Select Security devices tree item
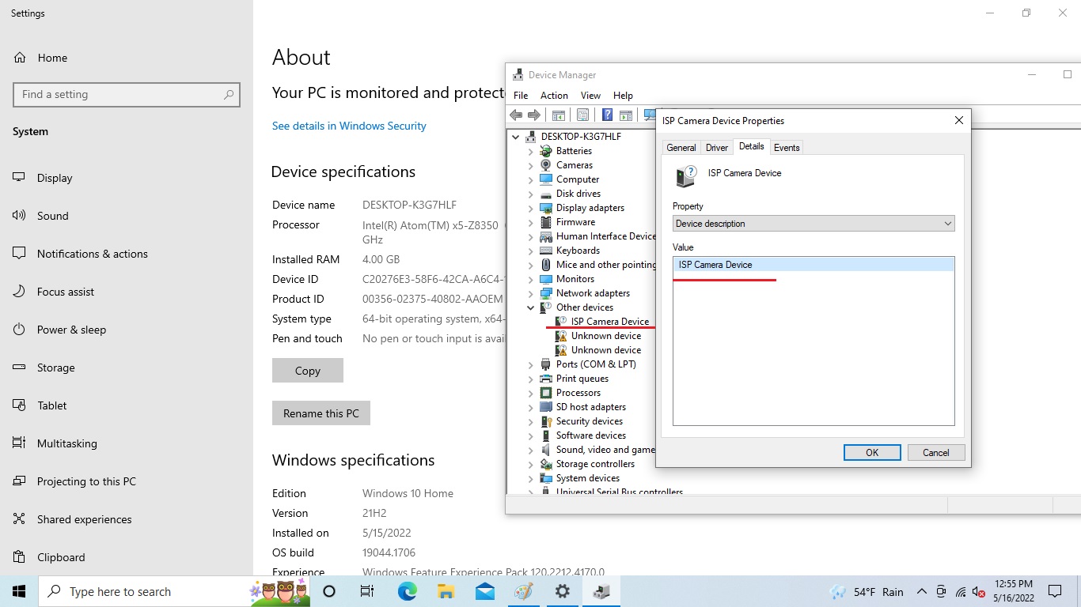The height and width of the screenshot is (607, 1081). (x=590, y=421)
